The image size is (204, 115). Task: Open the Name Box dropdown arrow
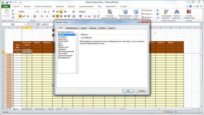coord(25,24)
